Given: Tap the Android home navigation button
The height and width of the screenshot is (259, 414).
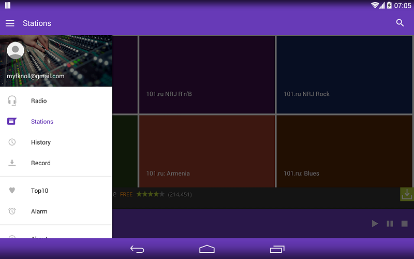Looking at the screenshot, I should point(207,249).
